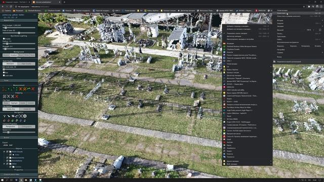Open 'Загрузки' from the browser menu
The image size is (324, 182).
coord(299,23)
